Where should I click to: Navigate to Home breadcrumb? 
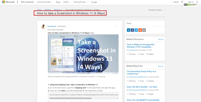pyautogui.click(x=39, y=10)
